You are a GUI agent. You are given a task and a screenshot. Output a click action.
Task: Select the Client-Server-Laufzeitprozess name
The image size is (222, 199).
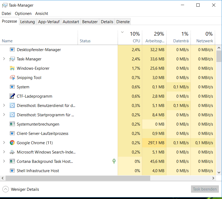(x=42, y=134)
